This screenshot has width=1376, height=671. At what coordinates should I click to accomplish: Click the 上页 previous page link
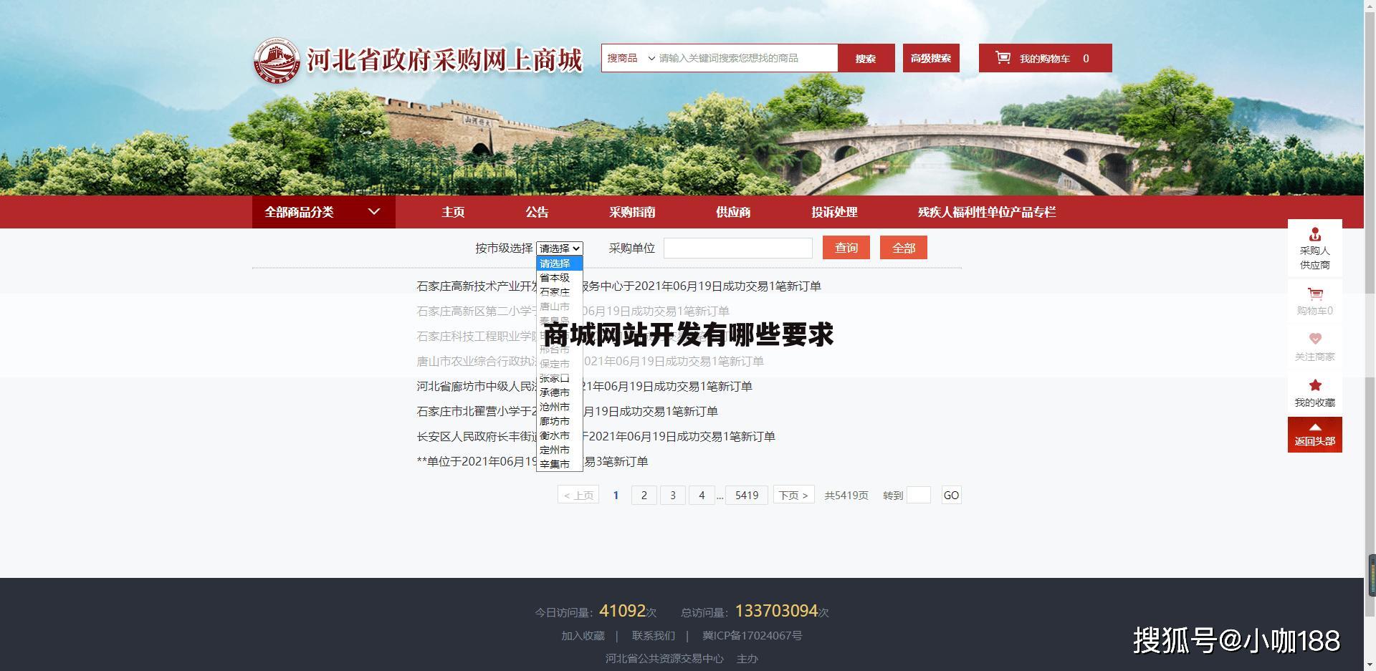tap(578, 495)
